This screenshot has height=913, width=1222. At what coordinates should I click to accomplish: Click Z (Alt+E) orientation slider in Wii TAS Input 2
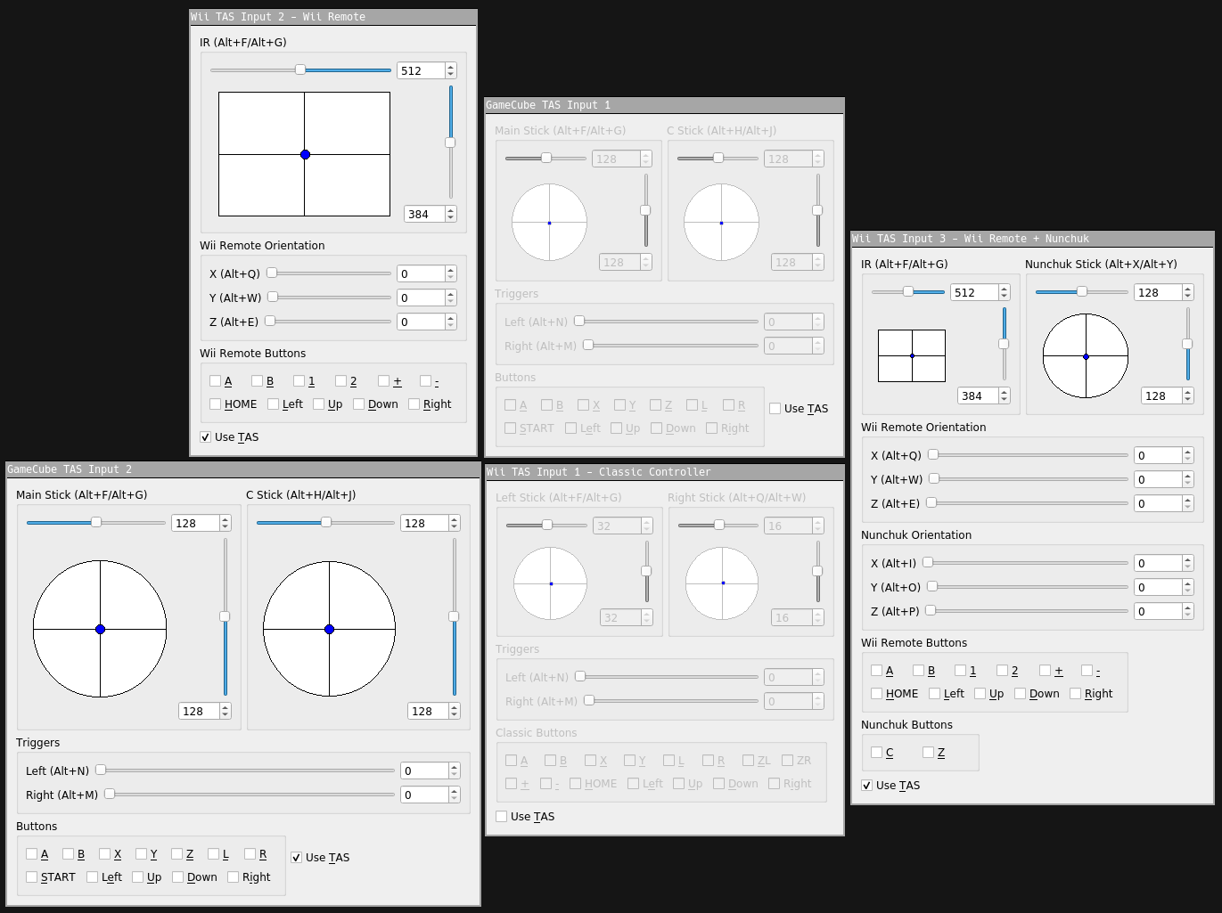[x=327, y=322]
